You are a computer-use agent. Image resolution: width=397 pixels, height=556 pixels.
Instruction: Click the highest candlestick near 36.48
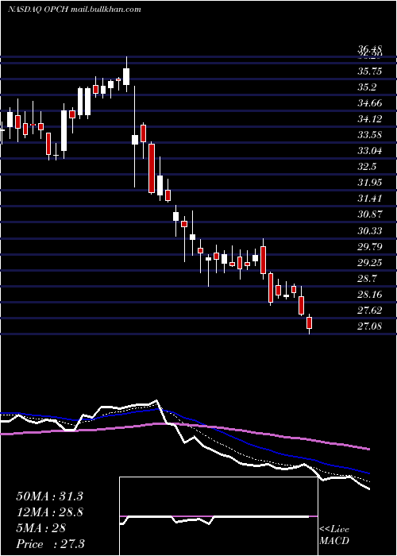[x=126, y=74]
